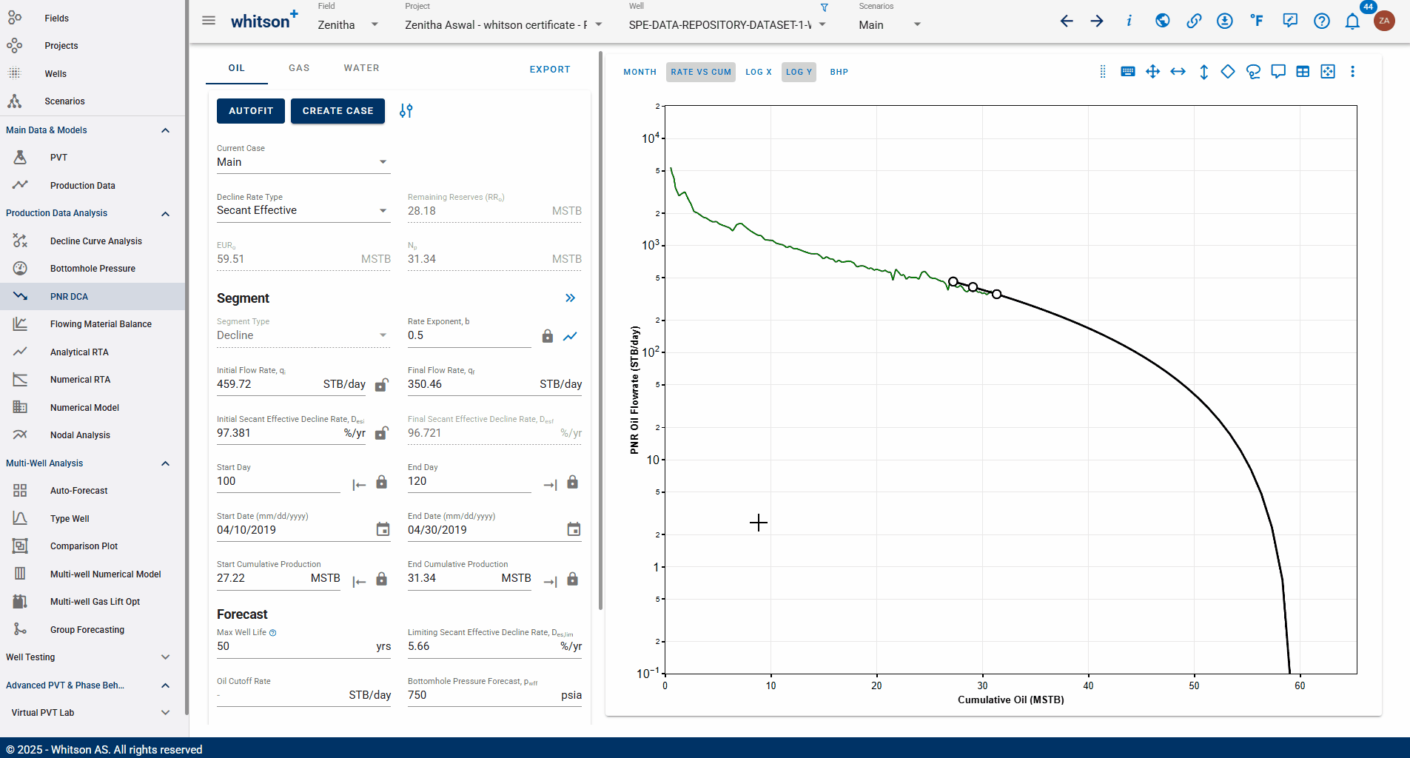Viewport: 1410px width, 758px height.
Task: Click the plot annotation comment icon
Action: (1278, 72)
